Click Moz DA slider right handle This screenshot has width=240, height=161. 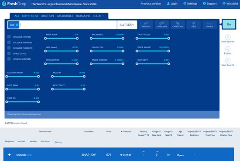click(x=38, y=102)
